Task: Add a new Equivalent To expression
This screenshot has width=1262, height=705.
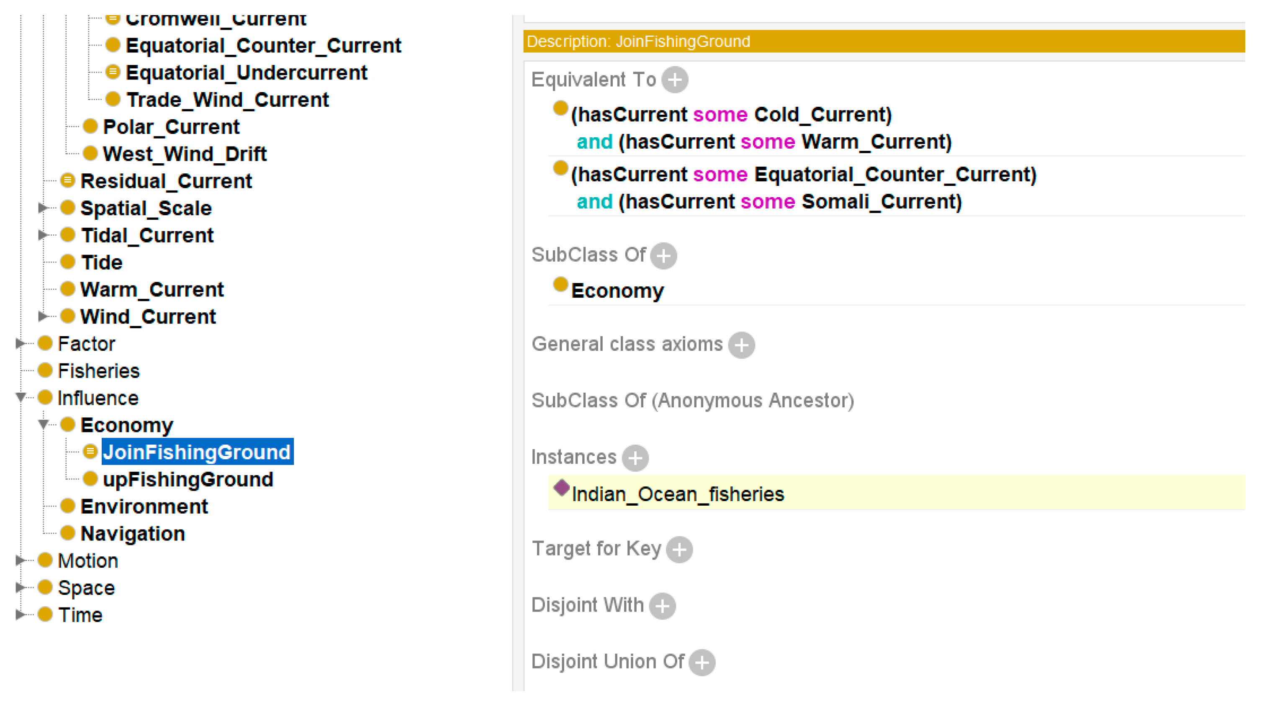Action: click(675, 80)
